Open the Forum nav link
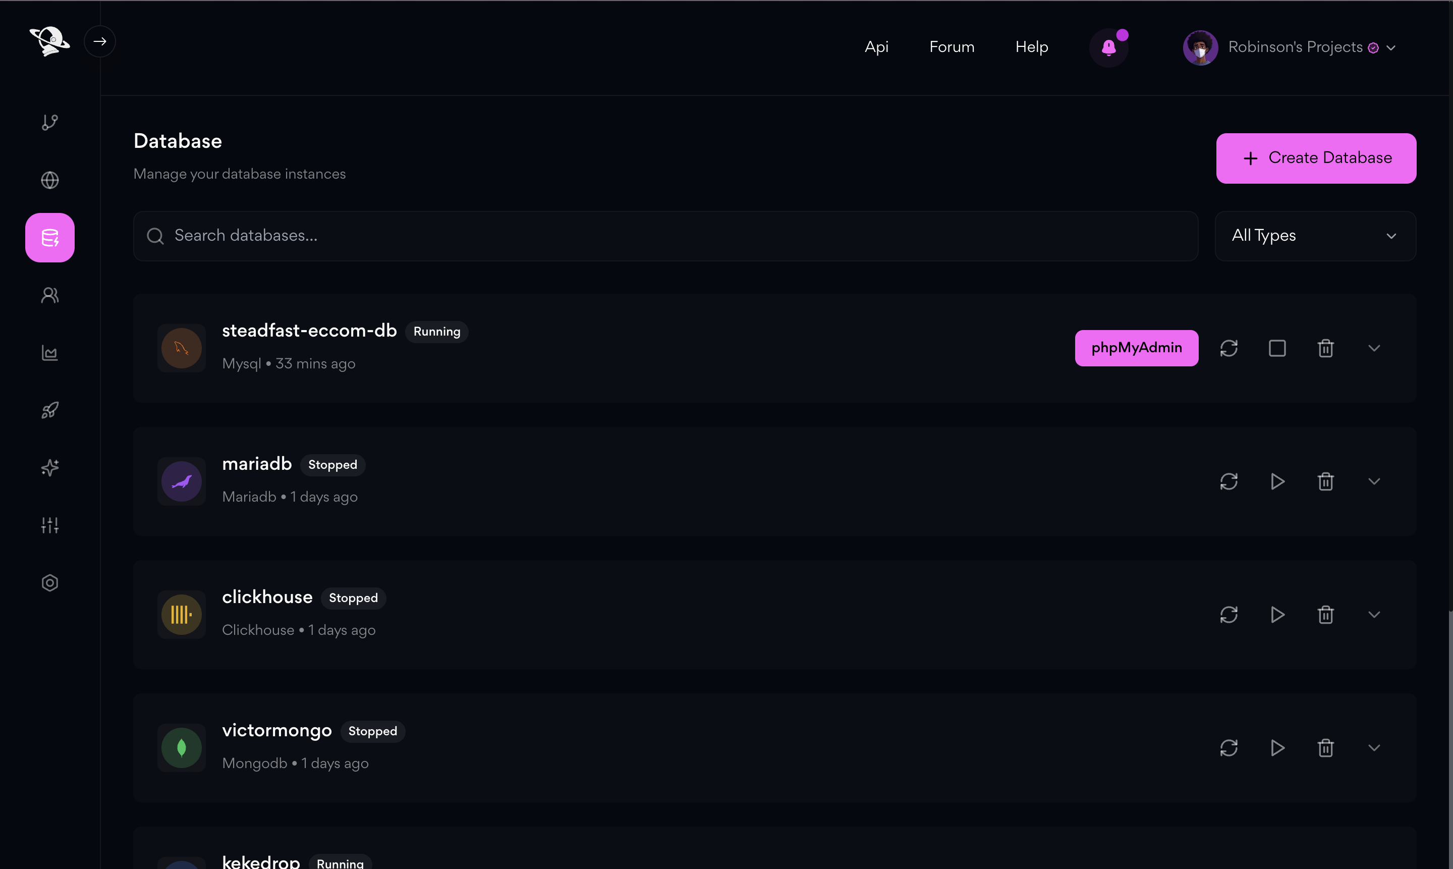Image resolution: width=1453 pixels, height=869 pixels. click(952, 47)
